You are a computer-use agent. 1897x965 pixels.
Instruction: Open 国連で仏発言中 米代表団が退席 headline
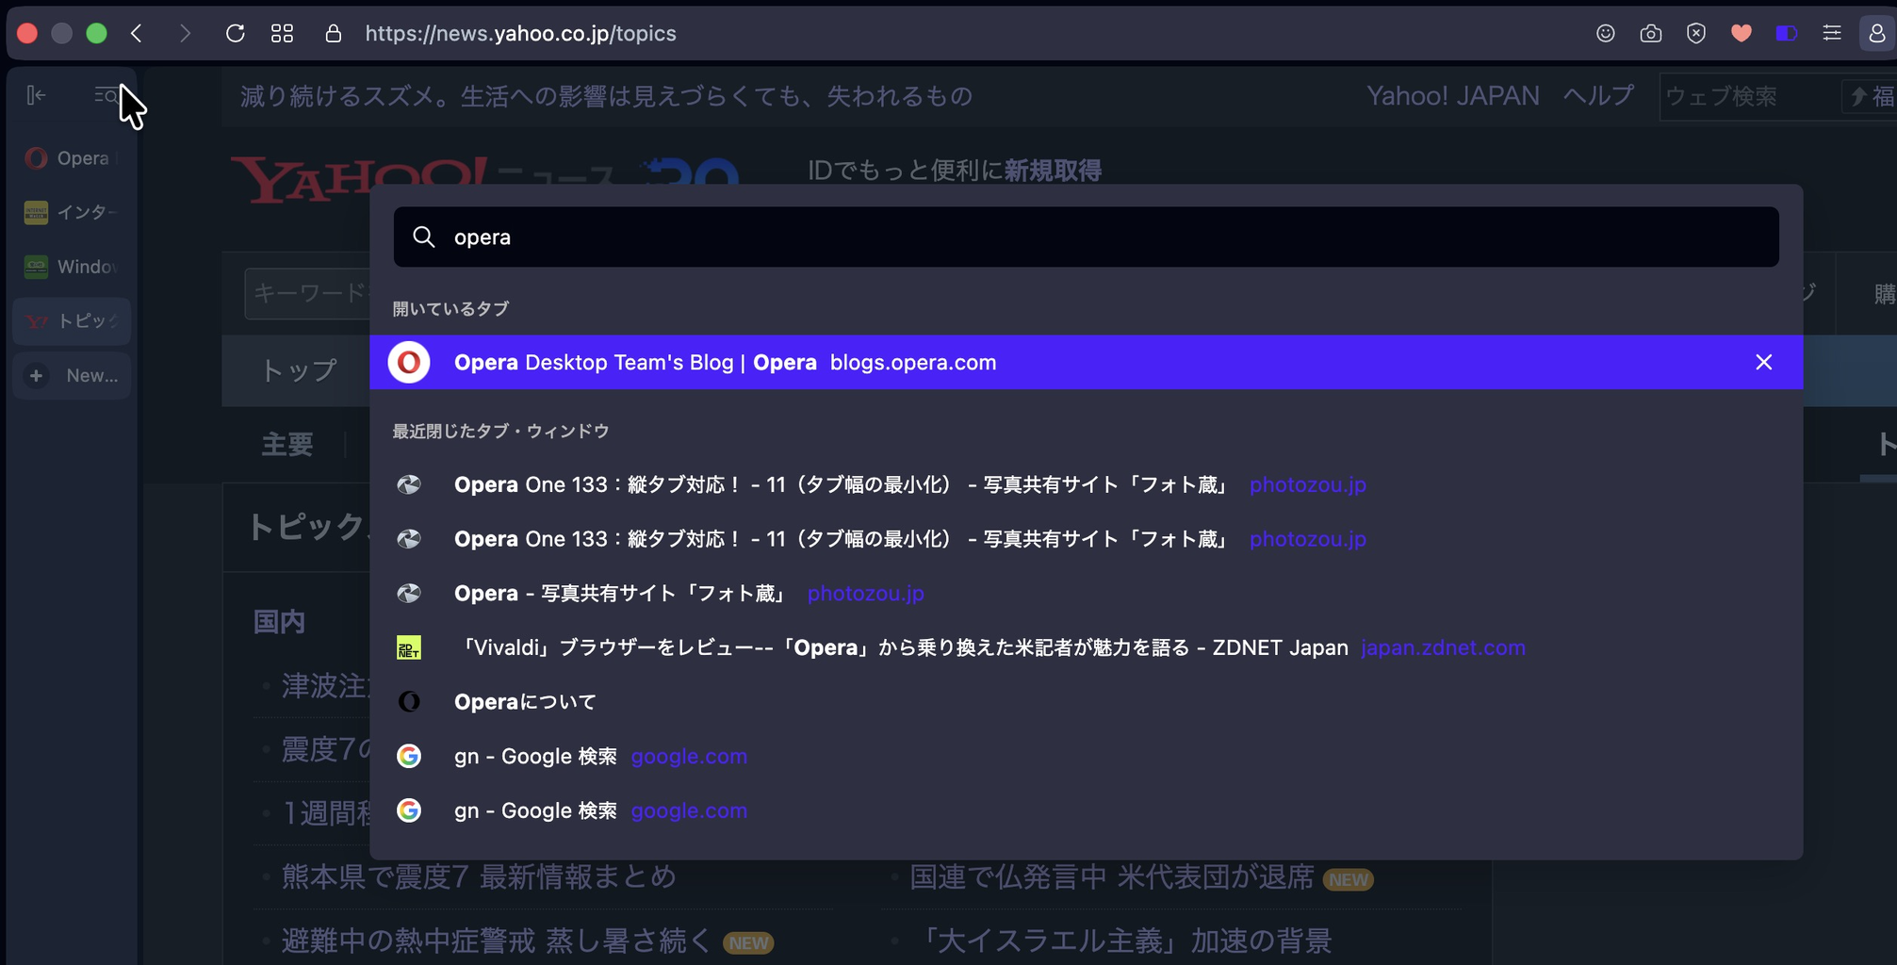(1111, 877)
